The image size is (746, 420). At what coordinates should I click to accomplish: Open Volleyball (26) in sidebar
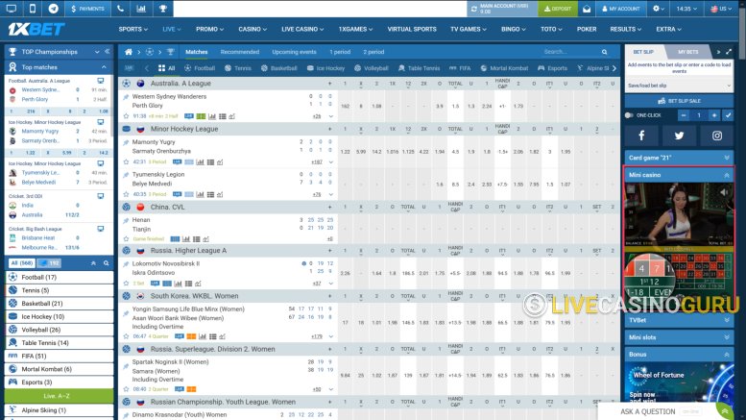point(59,330)
